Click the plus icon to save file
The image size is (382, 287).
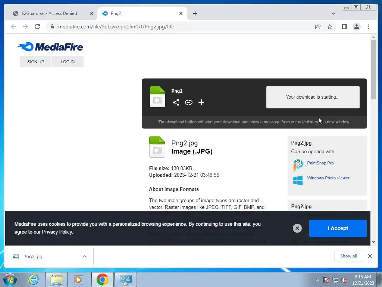pos(201,102)
